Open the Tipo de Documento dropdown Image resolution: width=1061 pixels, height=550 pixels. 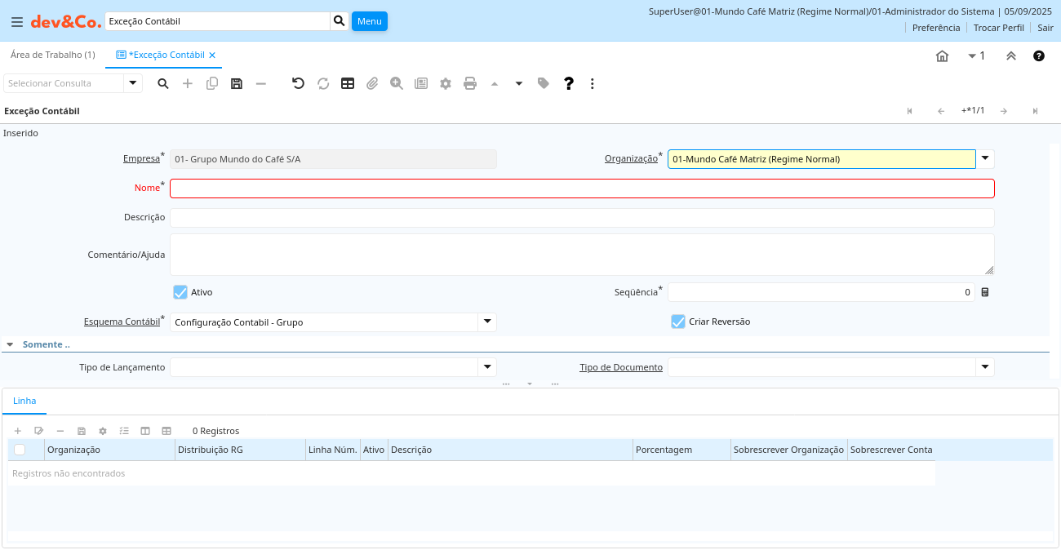tap(985, 367)
